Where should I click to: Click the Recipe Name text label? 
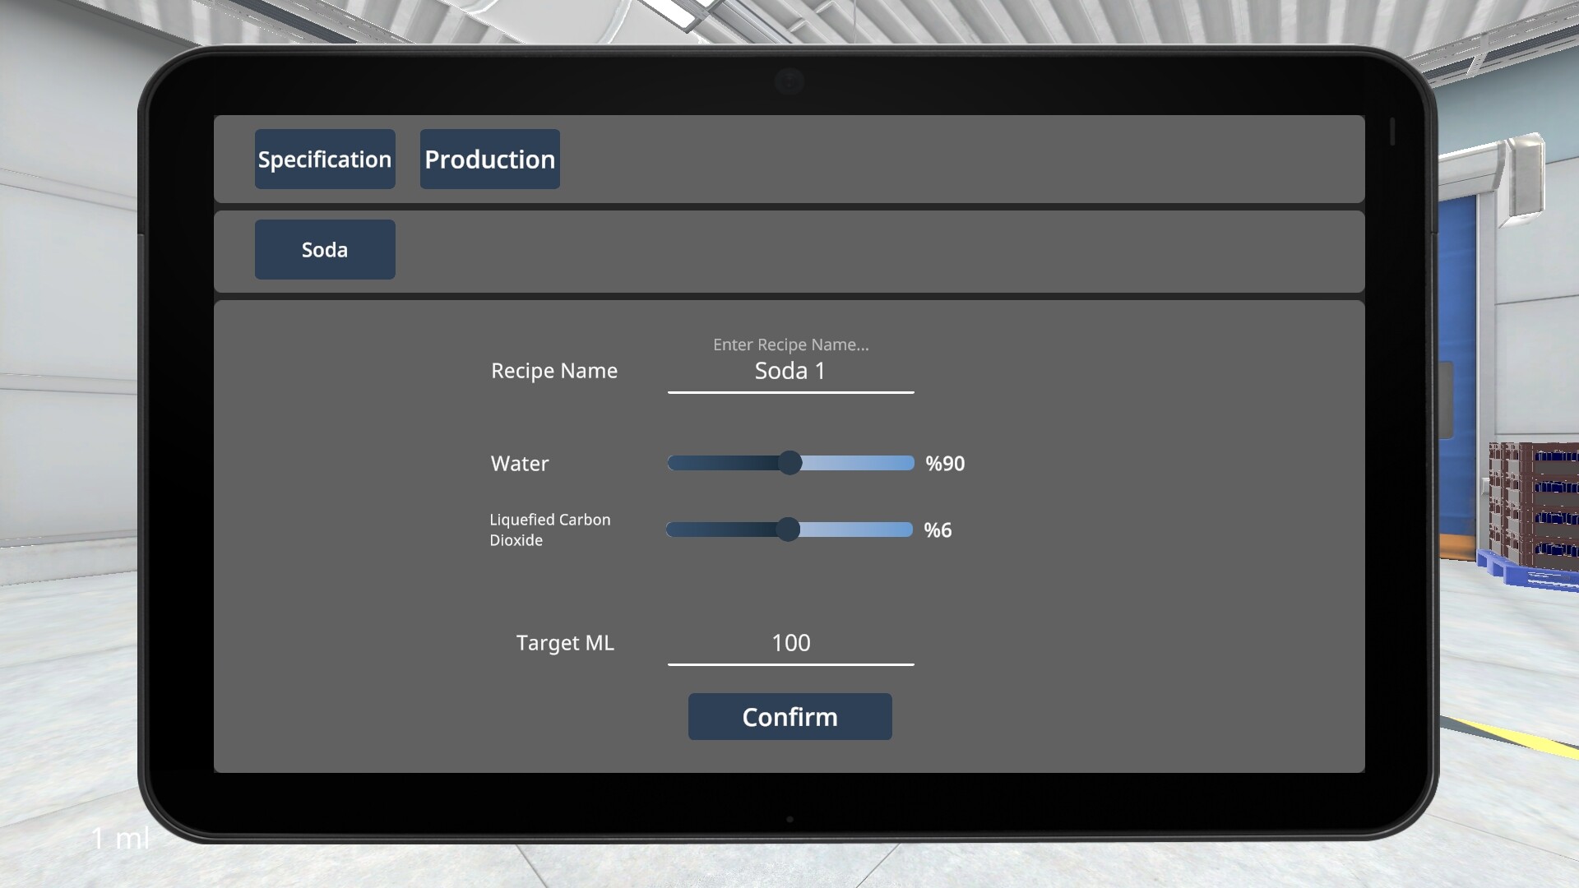click(x=554, y=371)
